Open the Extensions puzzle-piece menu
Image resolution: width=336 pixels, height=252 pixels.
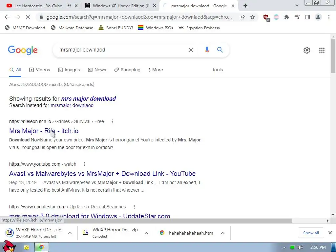287,17
